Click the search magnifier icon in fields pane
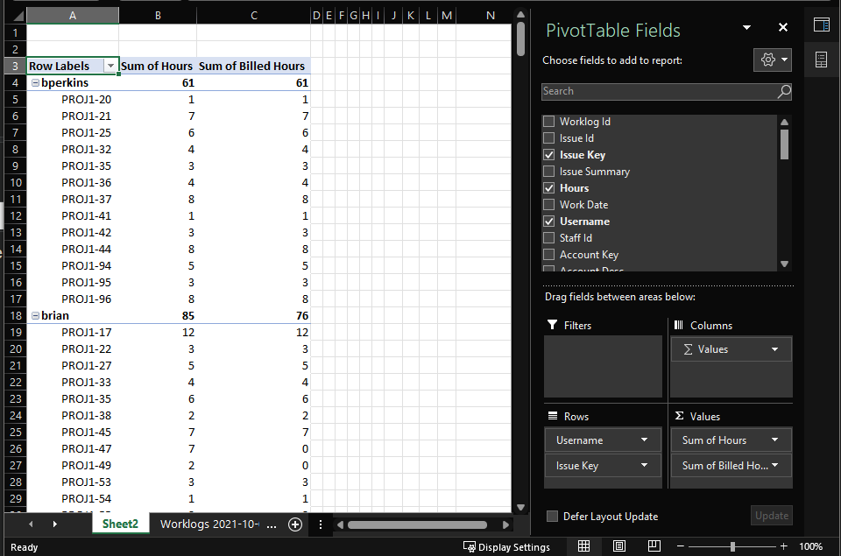Viewport: 841px width, 556px height. (784, 91)
